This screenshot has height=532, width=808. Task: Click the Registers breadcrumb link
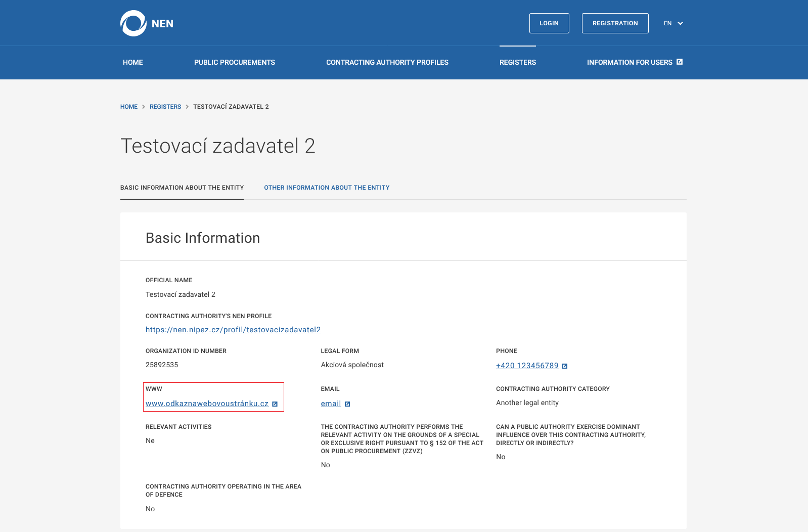(x=165, y=107)
